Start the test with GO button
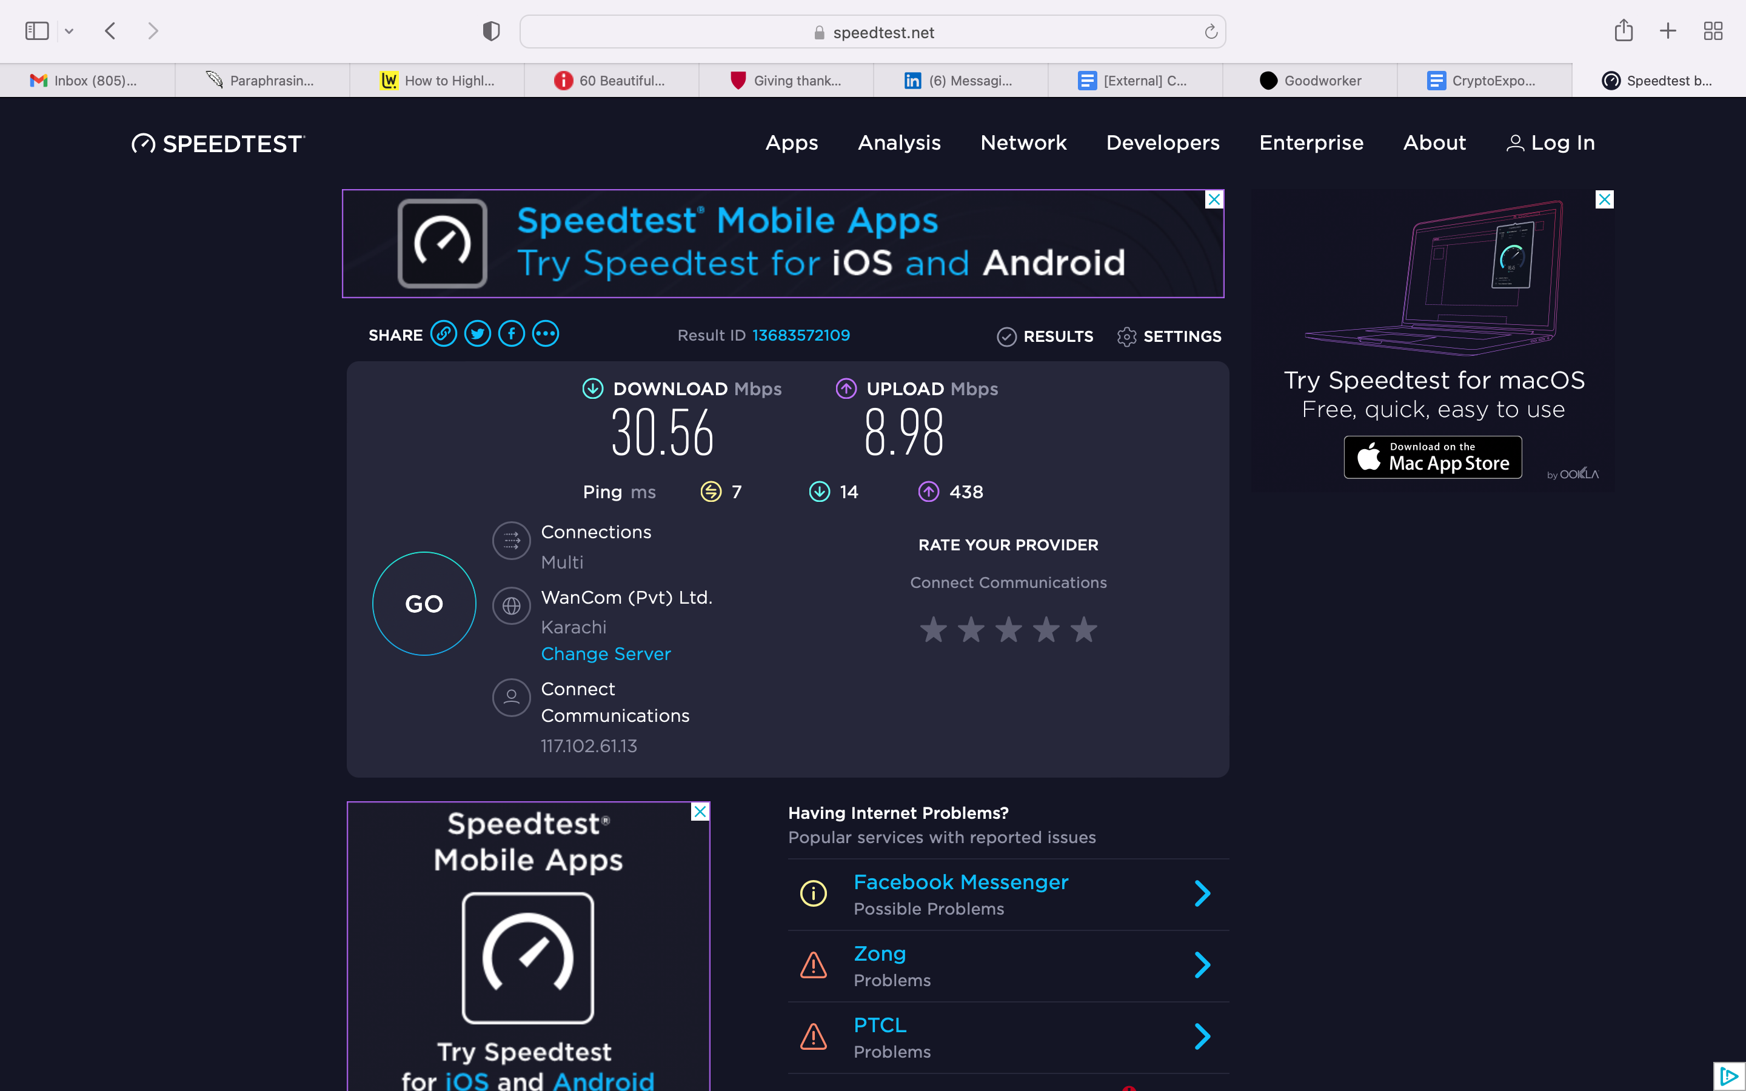 pos(424,604)
